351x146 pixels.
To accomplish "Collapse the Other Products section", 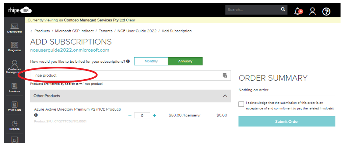I will coord(225,96).
